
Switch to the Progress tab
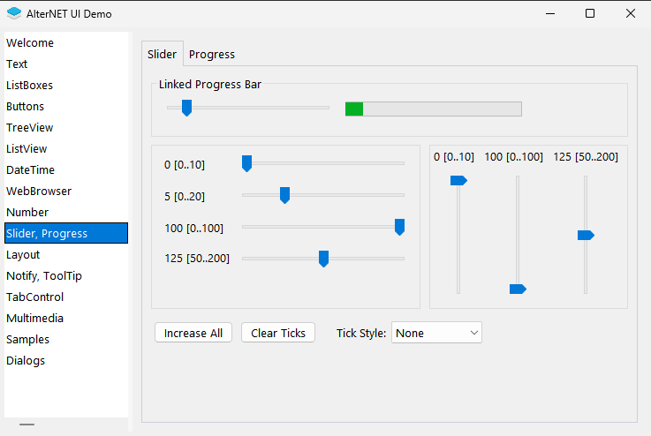click(x=212, y=55)
